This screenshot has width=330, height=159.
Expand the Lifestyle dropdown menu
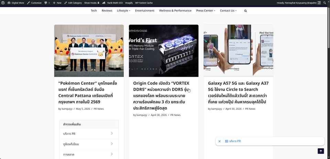(124, 11)
